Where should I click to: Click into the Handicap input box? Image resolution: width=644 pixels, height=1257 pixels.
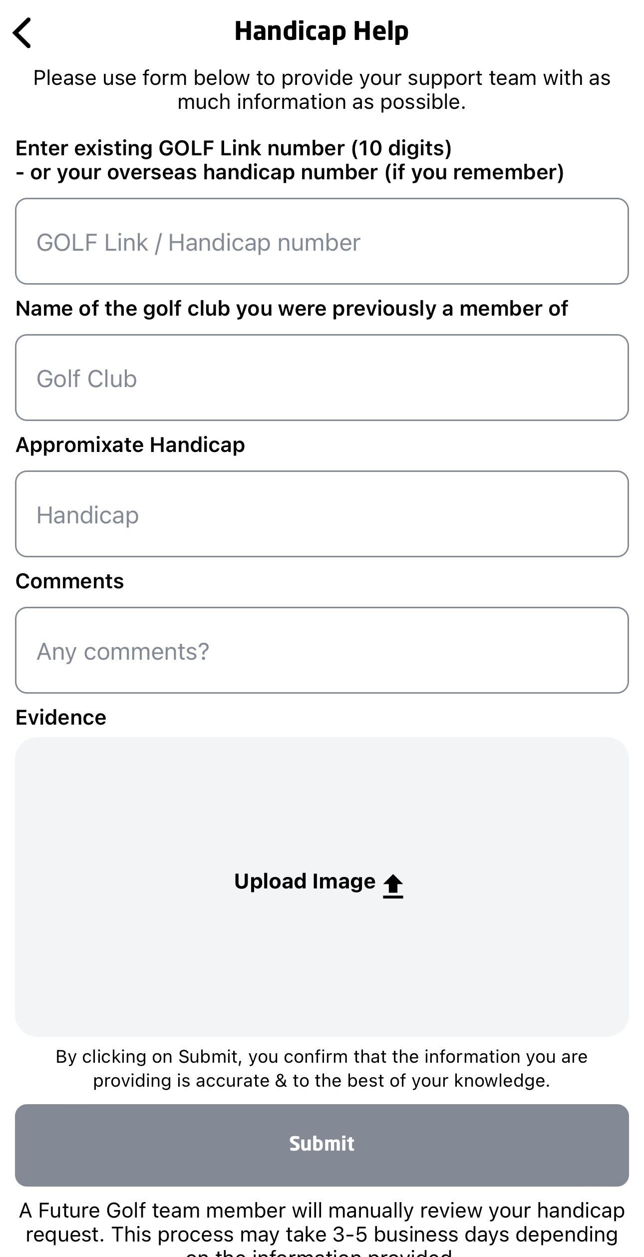(x=322, y=514)
